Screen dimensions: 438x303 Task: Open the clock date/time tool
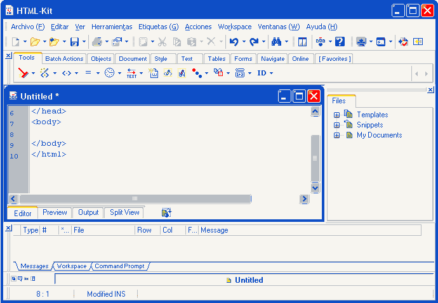pyautogui.click(x=109, y=73)
